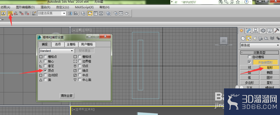The width and height of the screenshot is (280, 115).
Task: Toggle keyboard shortcut override icon
Action: [3, 13]
